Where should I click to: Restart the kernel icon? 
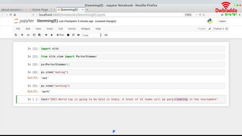click(x=73, y=35)
